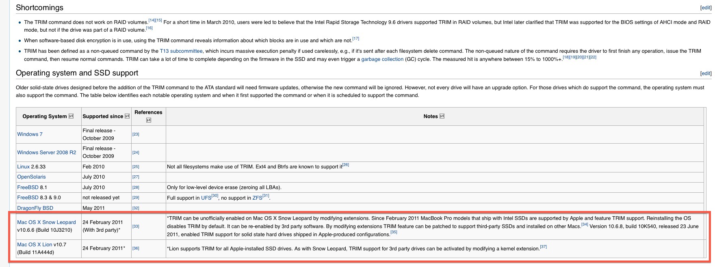Click the 'Shortcomings' heading text
The image size is (715, 267).
coord(39,8)
